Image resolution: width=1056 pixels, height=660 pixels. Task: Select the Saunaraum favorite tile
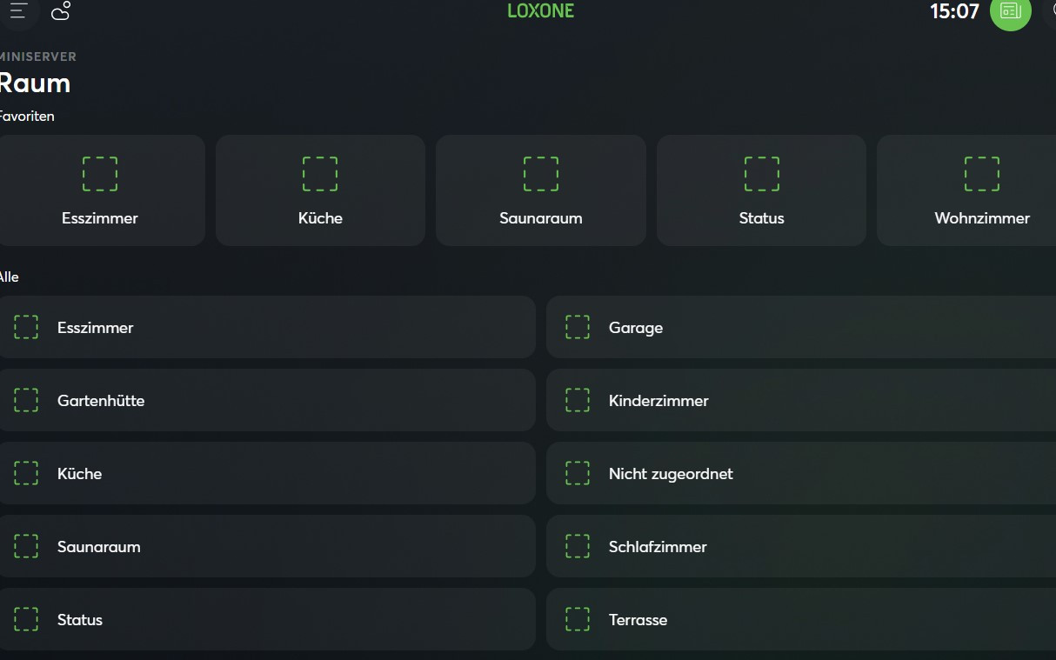540,190
